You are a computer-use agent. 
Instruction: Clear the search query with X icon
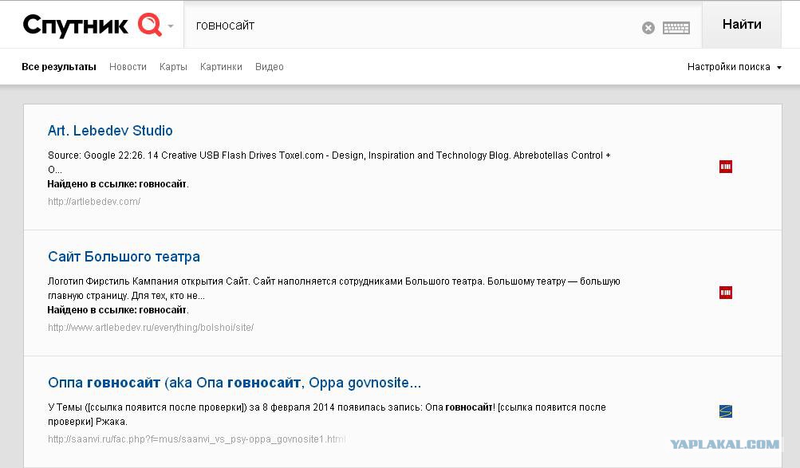pos(648,28)
